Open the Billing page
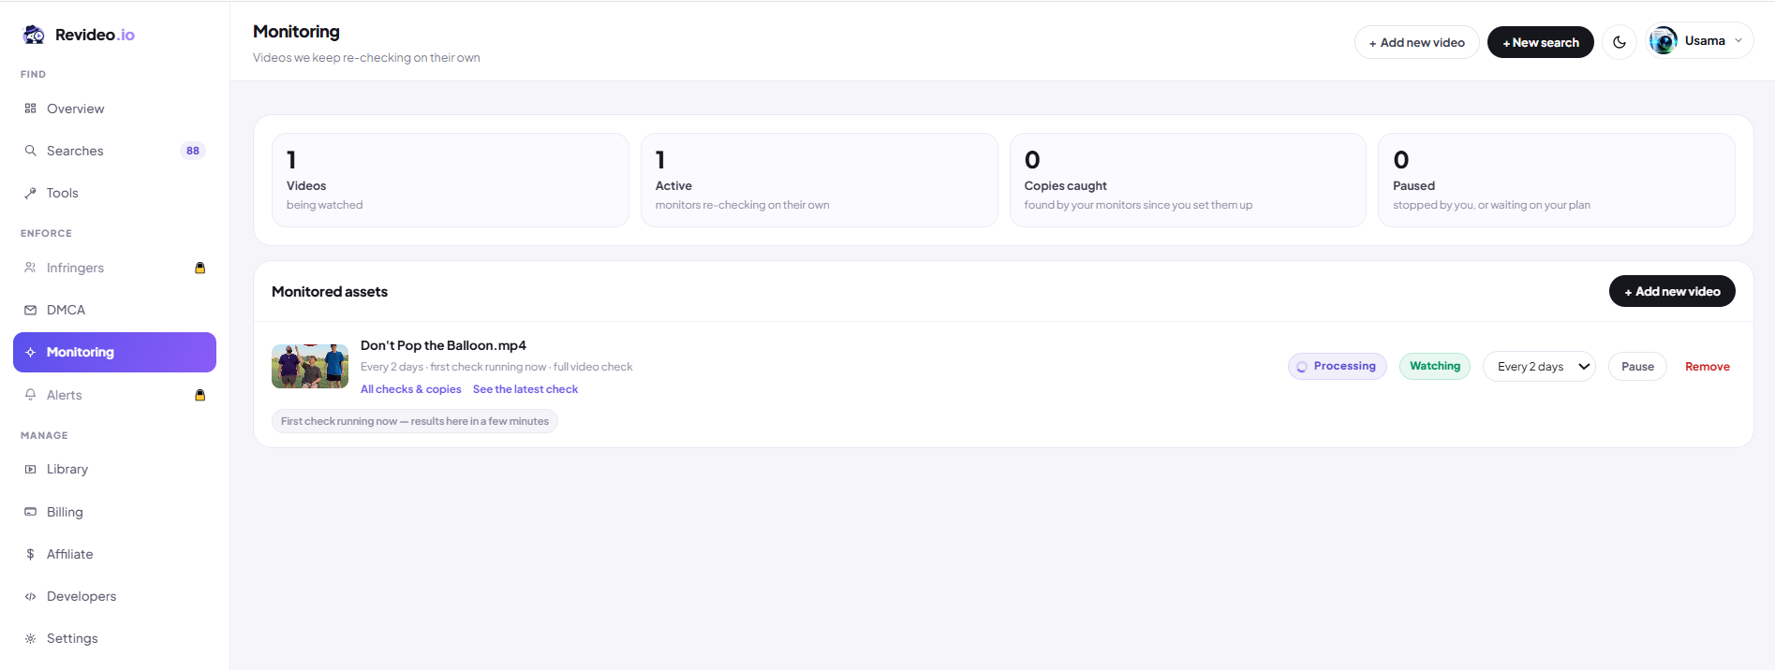Screen dimensions: 1775x670 click(x=114, y=512)
